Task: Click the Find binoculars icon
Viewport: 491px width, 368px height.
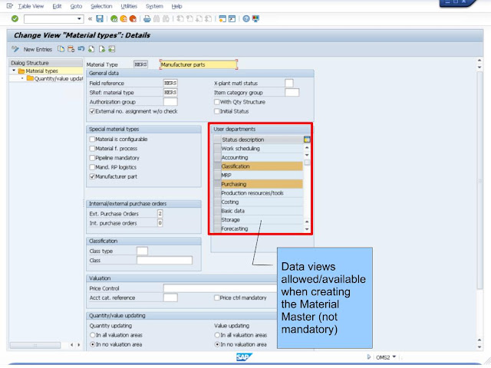Action: click(157, 19)
